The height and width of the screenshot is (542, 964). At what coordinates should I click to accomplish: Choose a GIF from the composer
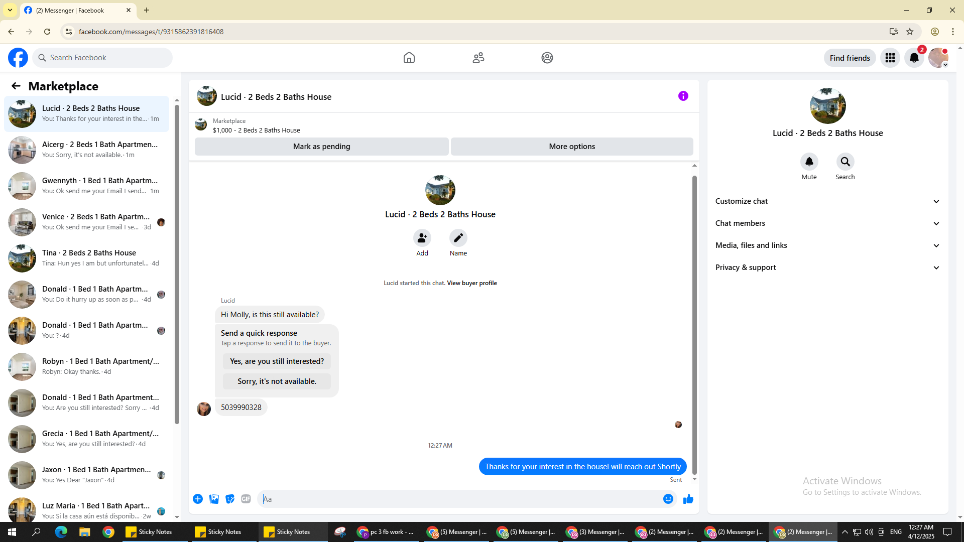coord(246,499)
